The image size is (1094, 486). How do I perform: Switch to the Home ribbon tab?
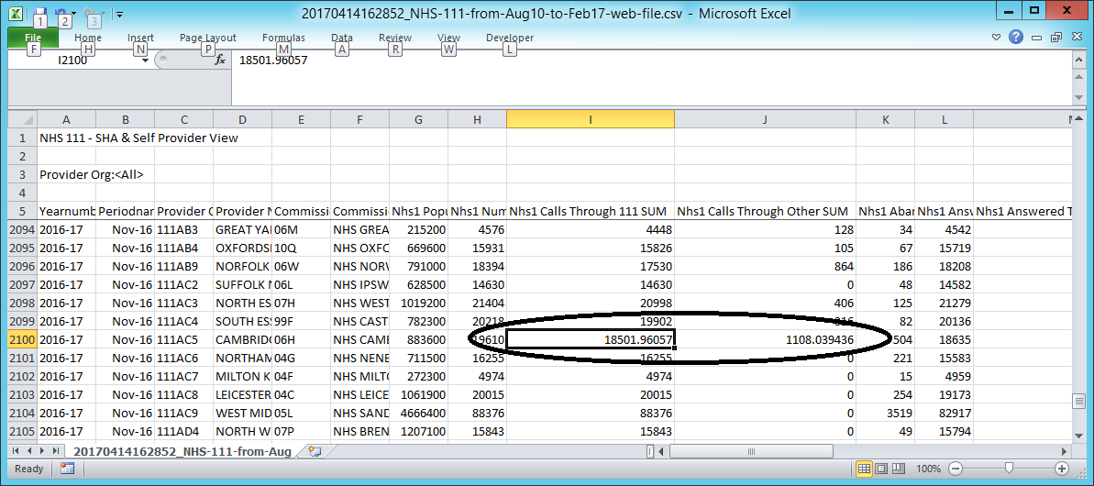[88, 38]
